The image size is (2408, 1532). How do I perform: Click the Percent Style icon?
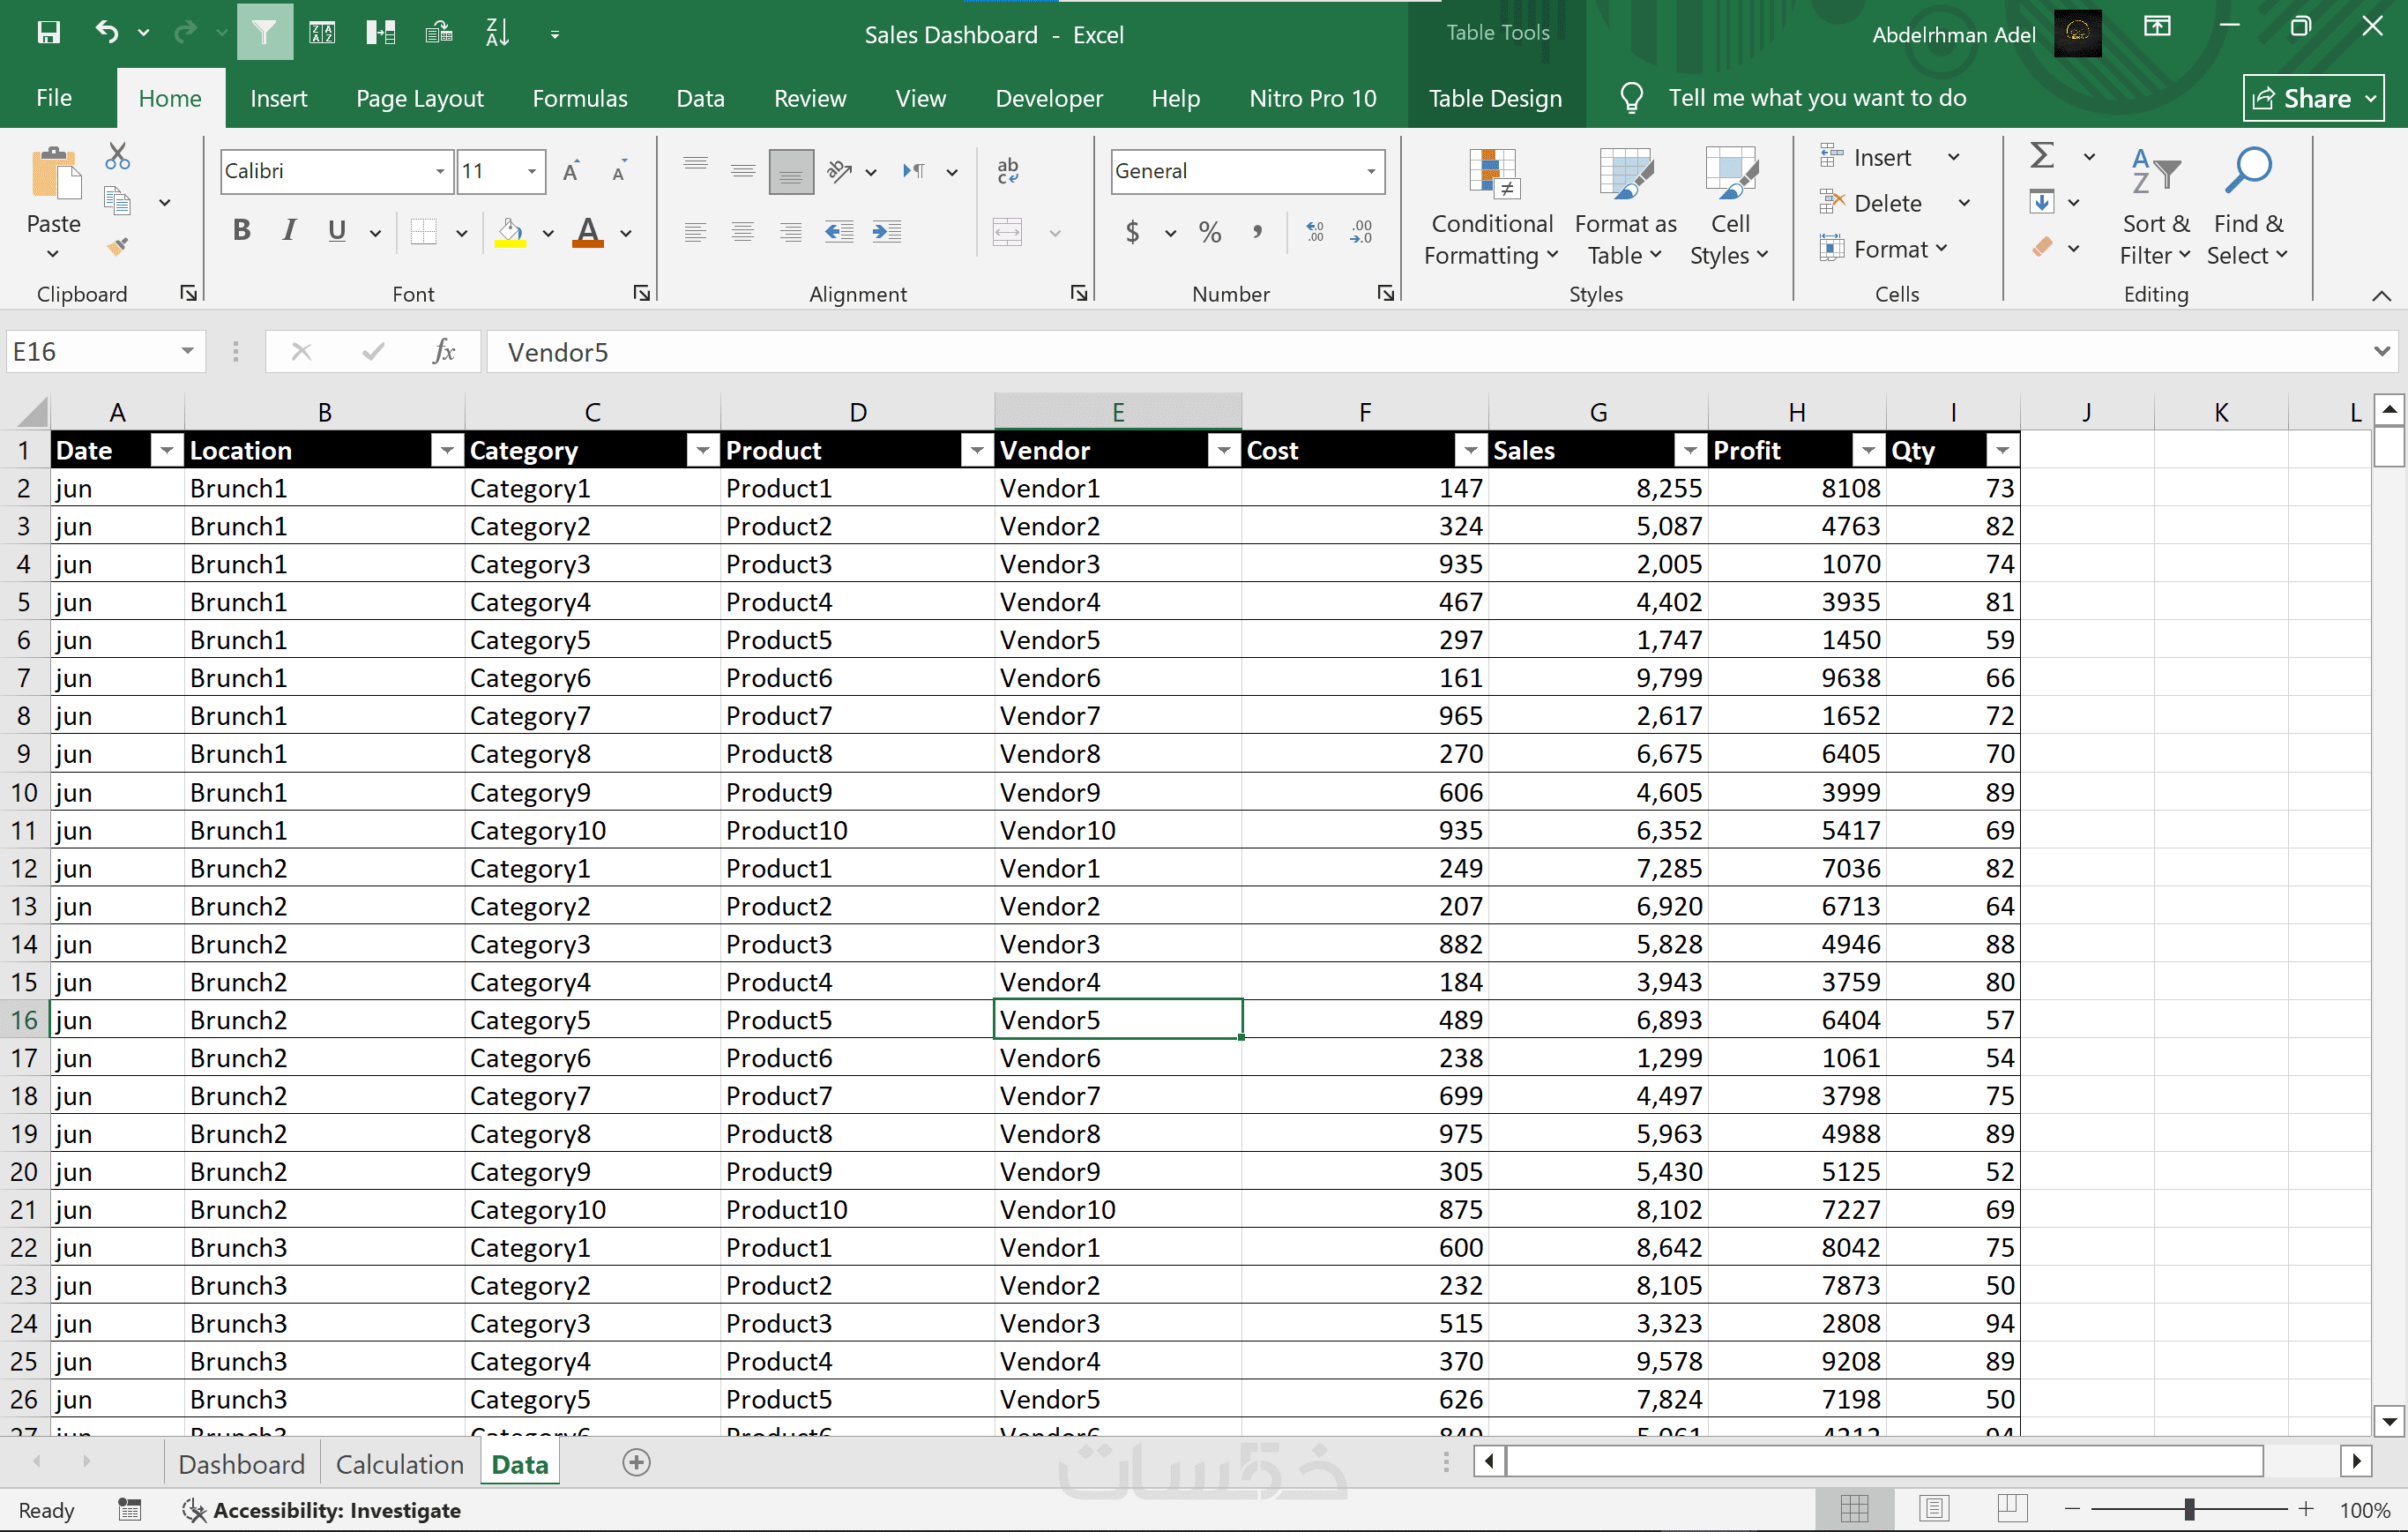click(1209, 232)
